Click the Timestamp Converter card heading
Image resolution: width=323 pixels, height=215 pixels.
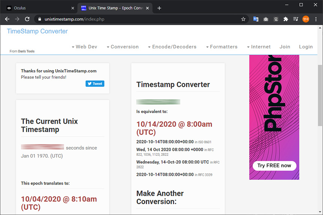[x=173, y=84]
